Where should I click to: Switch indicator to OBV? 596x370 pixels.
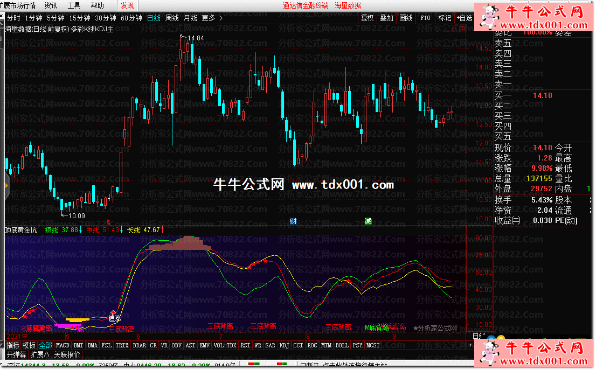176,345
